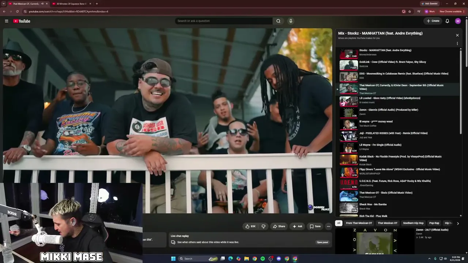The height and width of the screenshot is (263, 468).
Task: Open Microsoft Edge from the taskbar
Action: [230, 259]
